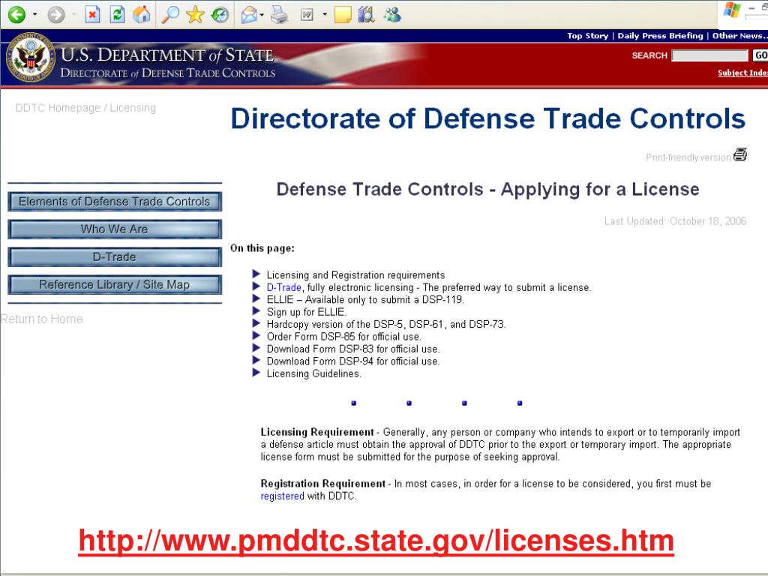The height and width of the screenshot is (576, 768).
Task: Click the 'On this page:' label
Action: point(262,248)
